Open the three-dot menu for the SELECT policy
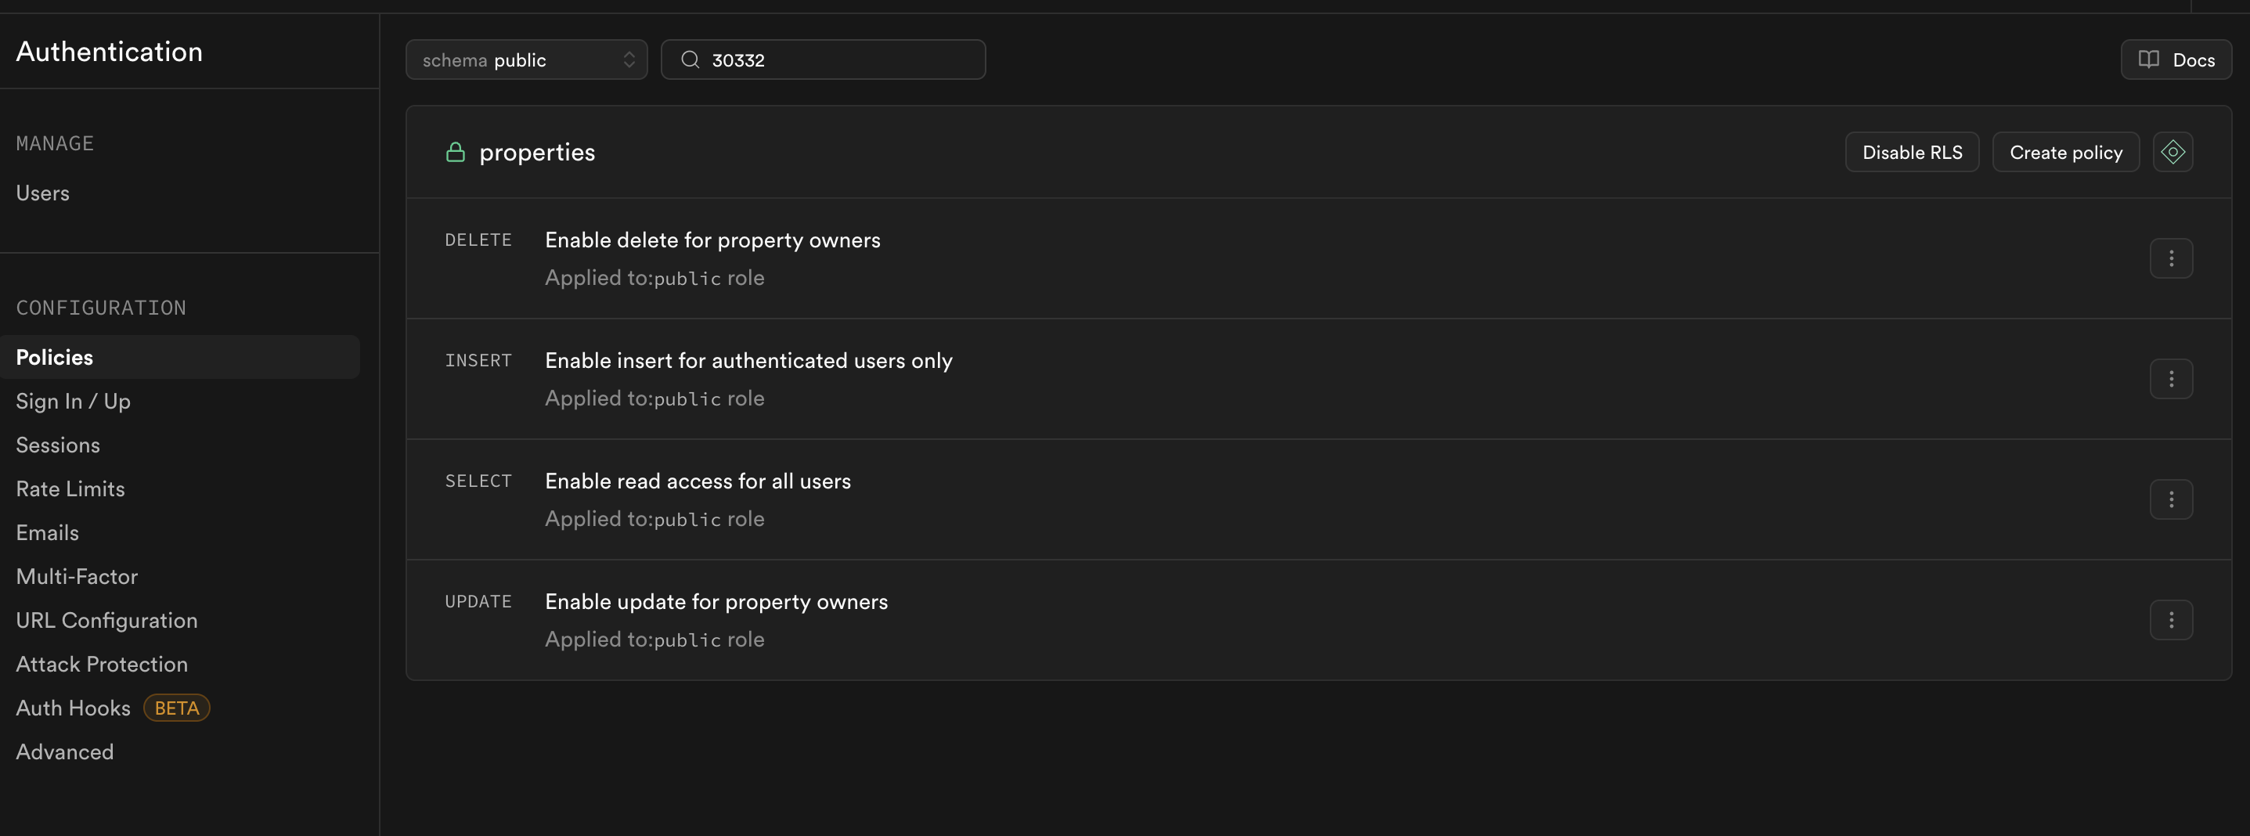This screenshot has height=836, width=2250. pos(2170,499)
